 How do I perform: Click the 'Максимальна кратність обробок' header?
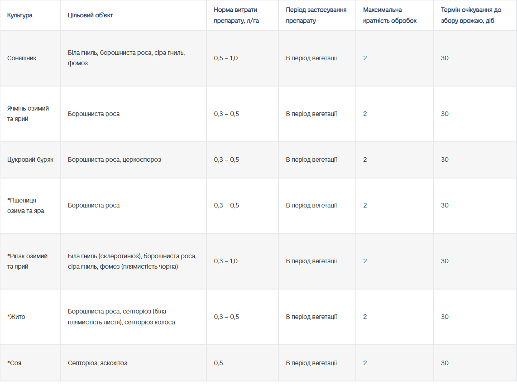[390, 15]
